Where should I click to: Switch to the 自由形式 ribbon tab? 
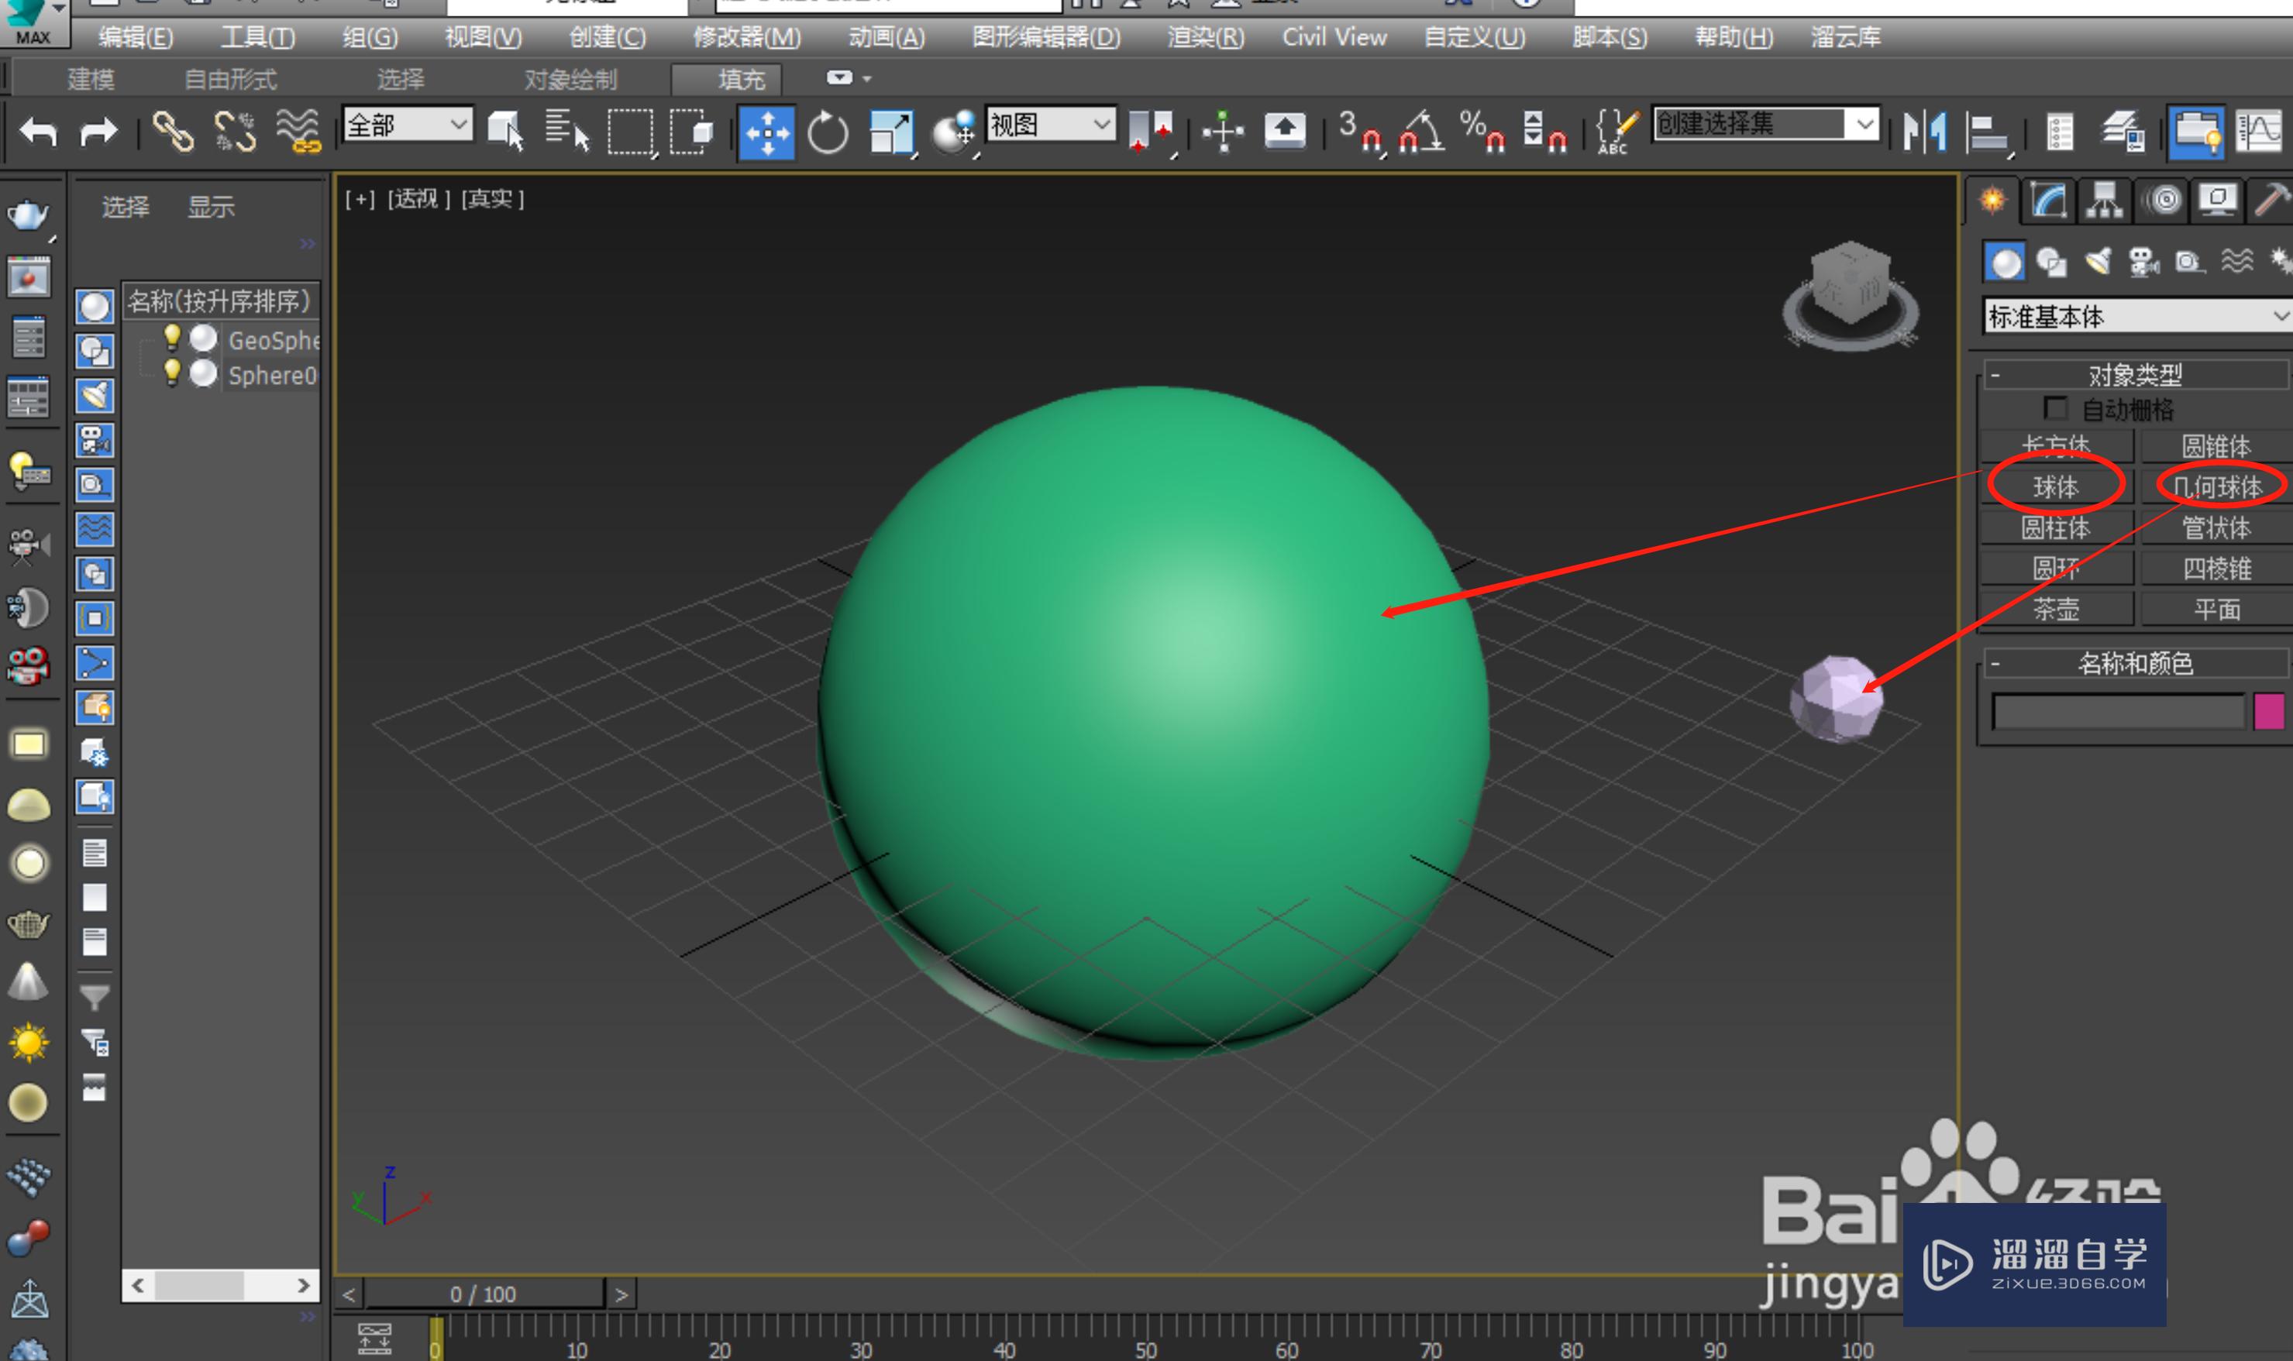point(230,80)
